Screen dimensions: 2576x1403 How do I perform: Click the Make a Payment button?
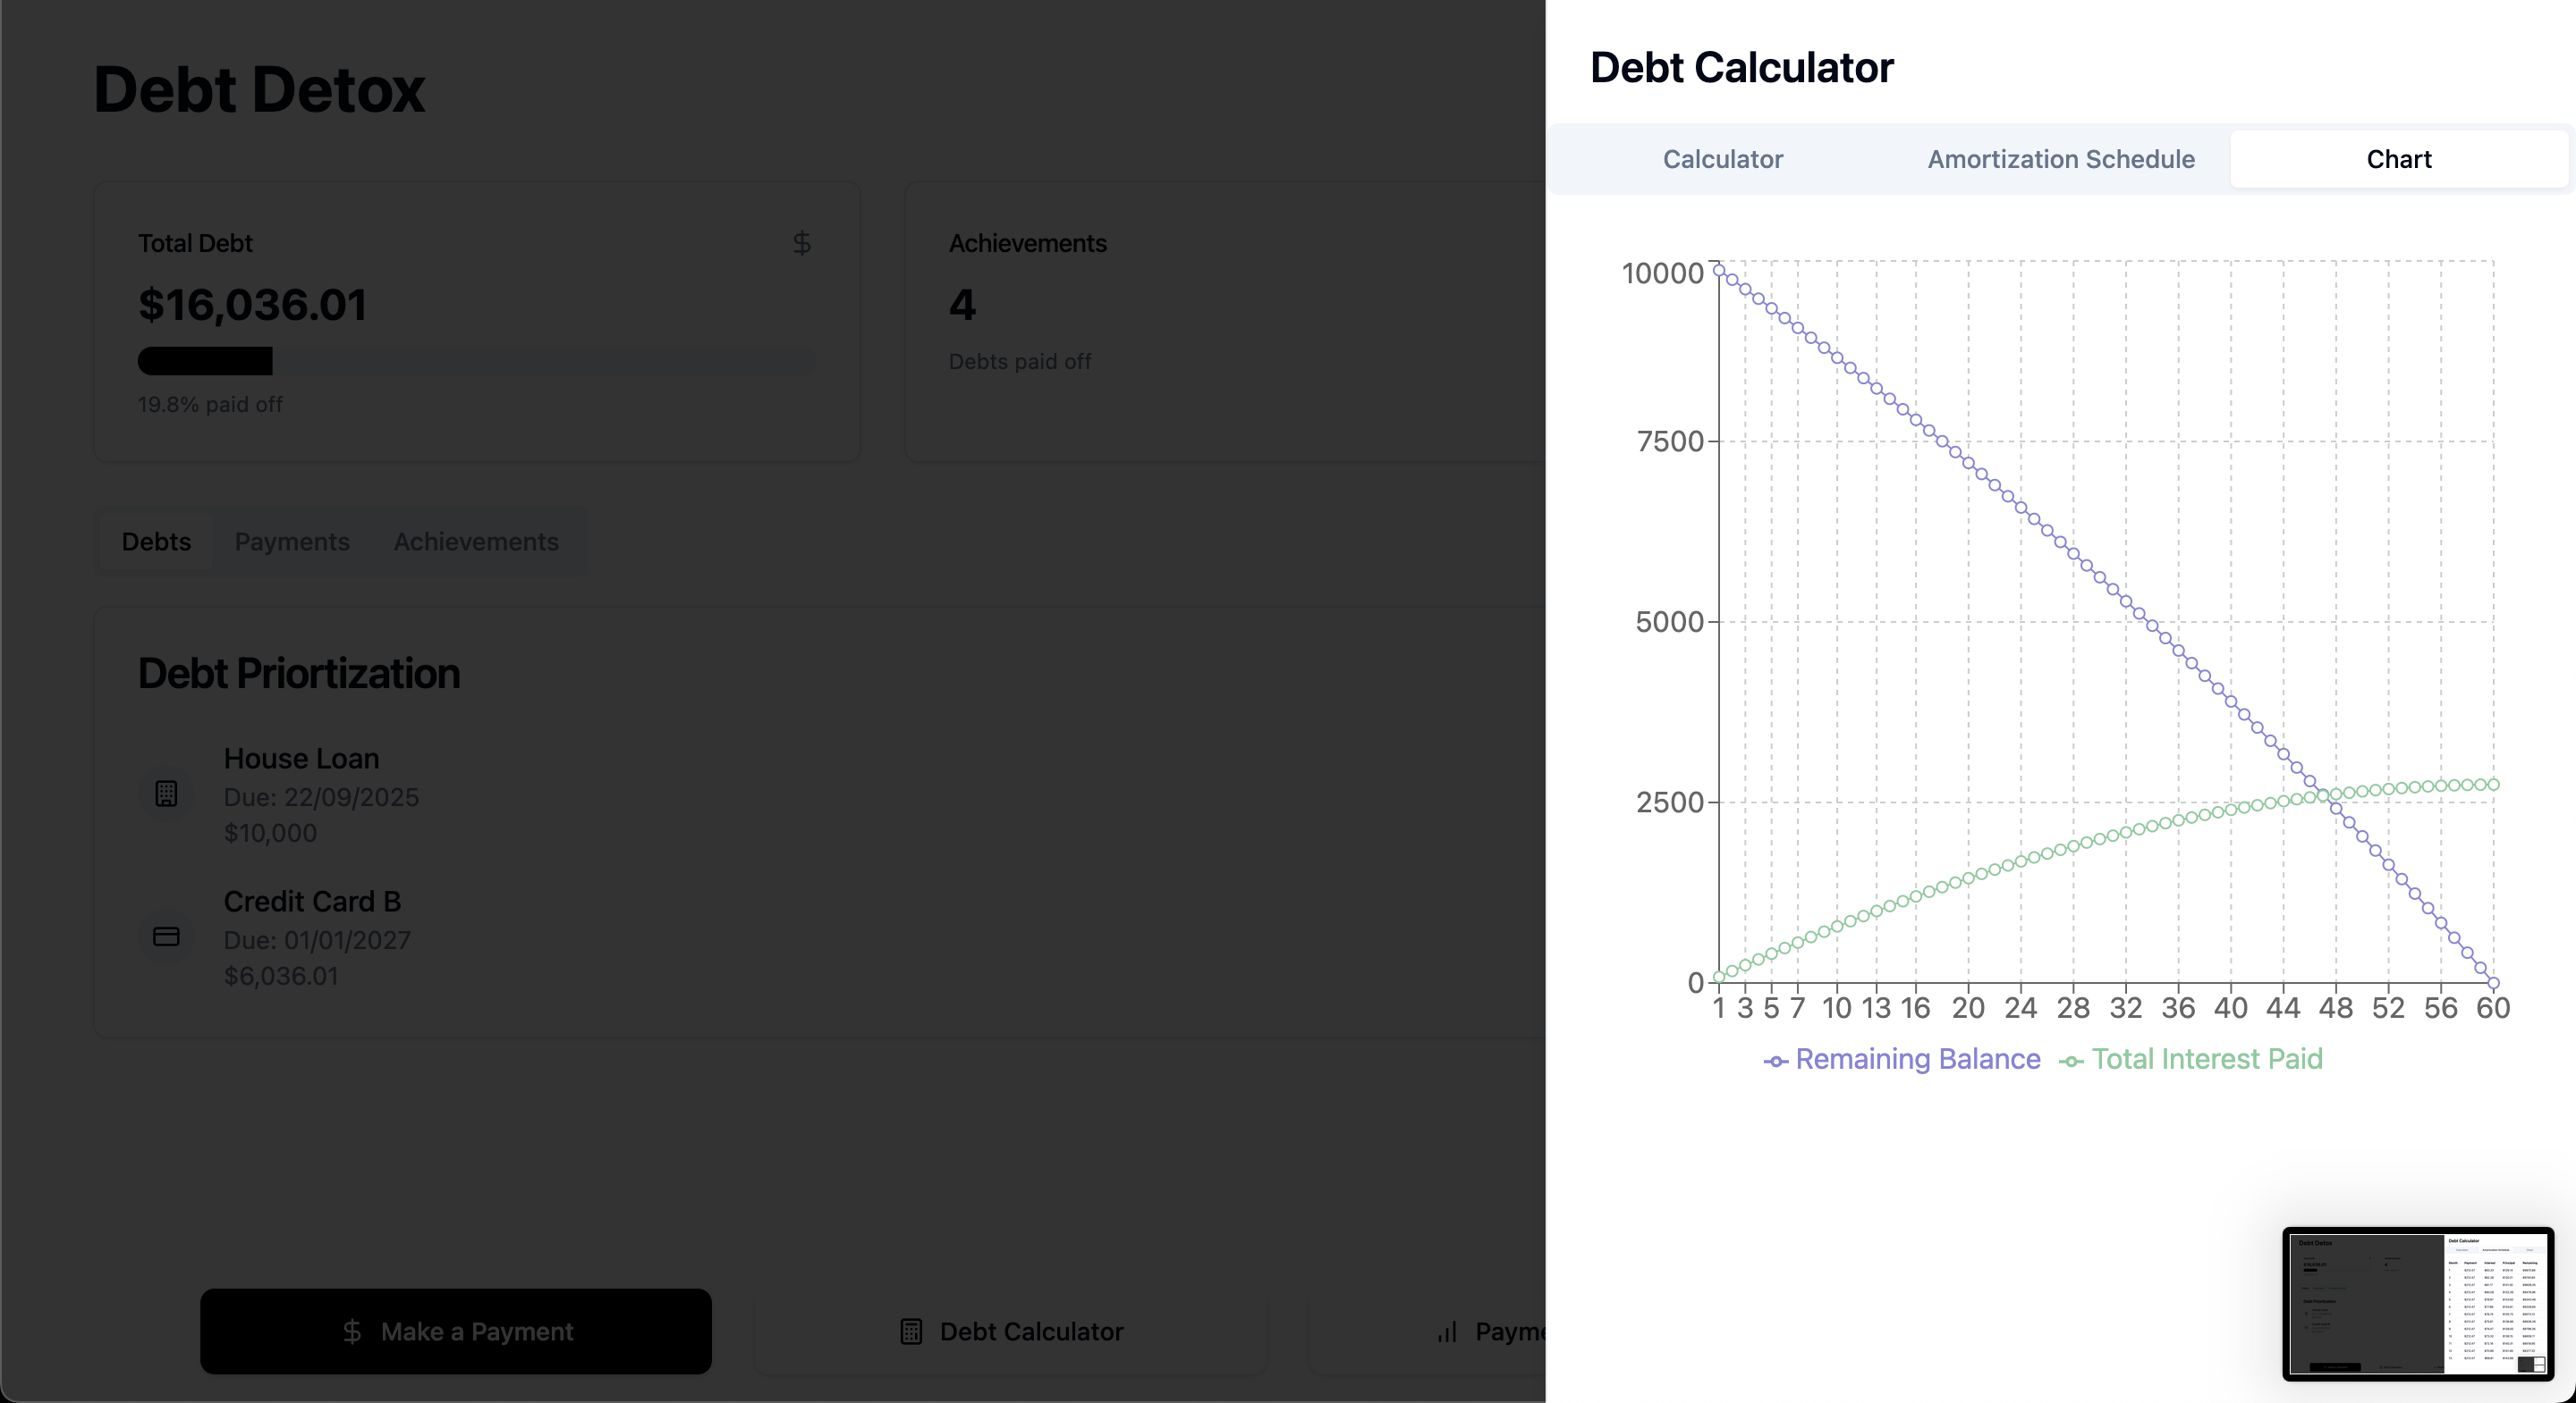click(x=456, y=1331)
